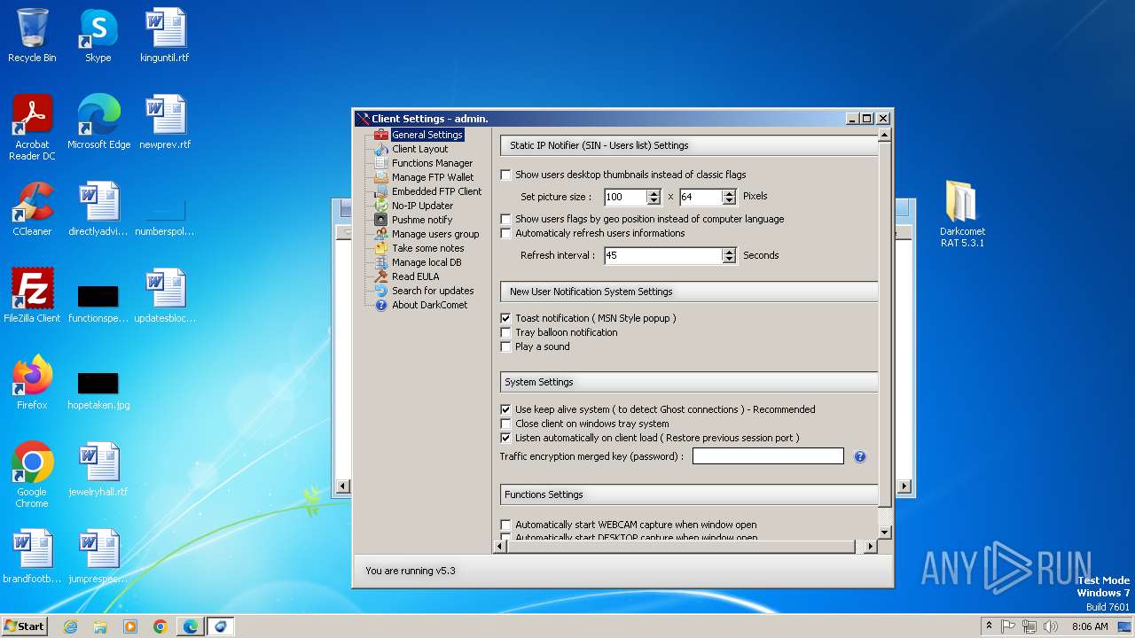Enable show flags by geo position
1135x638 pixels.
505,219
